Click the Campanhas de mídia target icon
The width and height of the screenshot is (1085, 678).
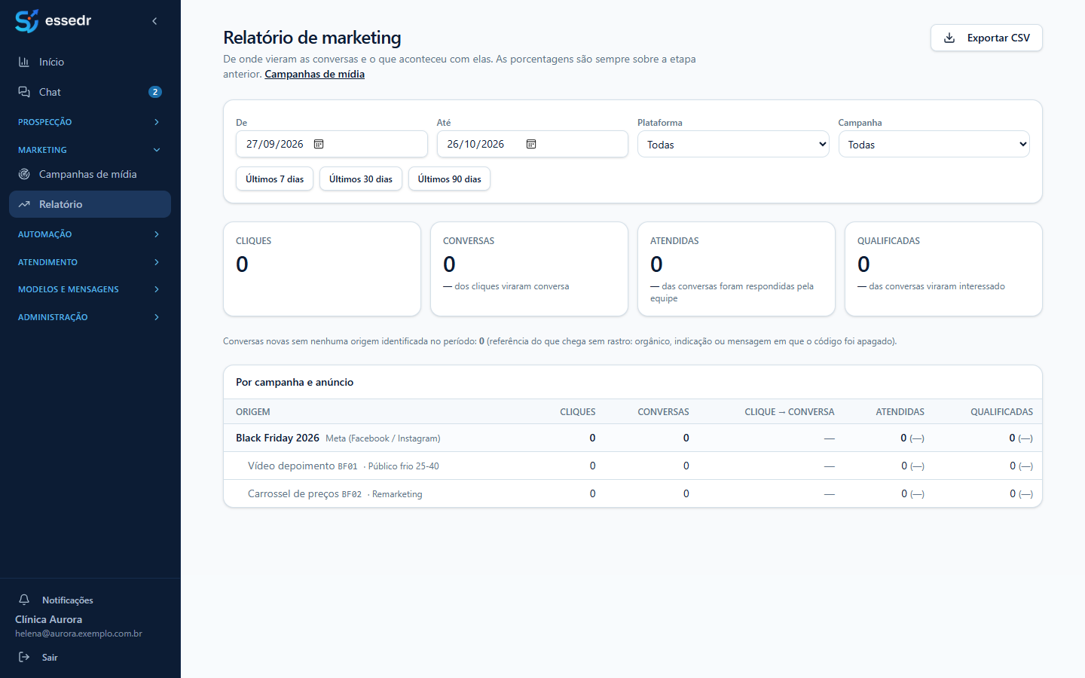24,174
